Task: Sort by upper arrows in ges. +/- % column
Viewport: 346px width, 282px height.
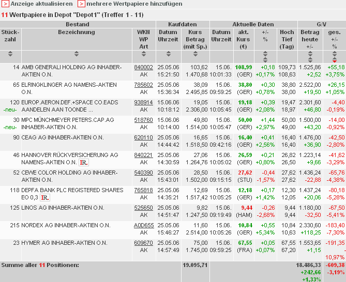Action: point(335,53)
